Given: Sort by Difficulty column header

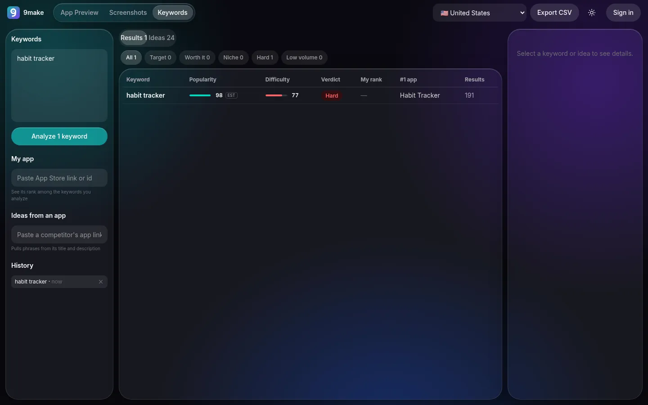Looking at the screenshot, I should pyautogui.click(x=277, y=80).
